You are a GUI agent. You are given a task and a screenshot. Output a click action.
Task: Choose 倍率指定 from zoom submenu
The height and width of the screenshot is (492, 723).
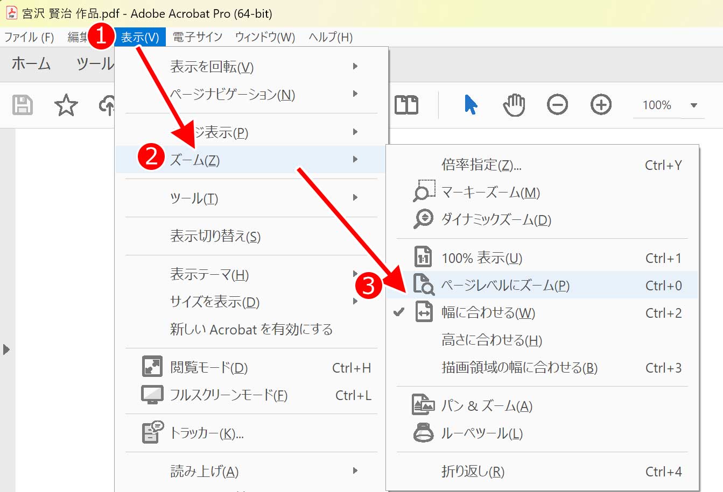coord(542,165)
